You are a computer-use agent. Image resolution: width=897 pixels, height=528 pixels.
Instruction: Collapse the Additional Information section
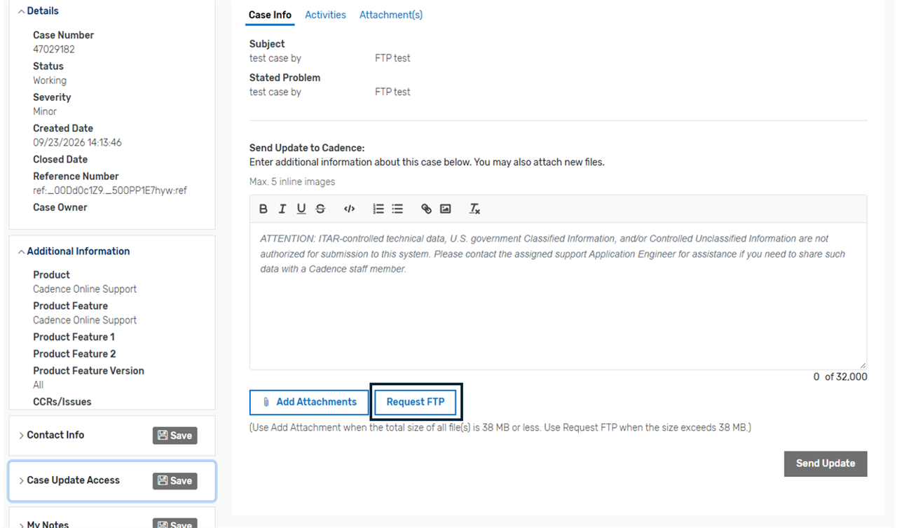point(74,251)
